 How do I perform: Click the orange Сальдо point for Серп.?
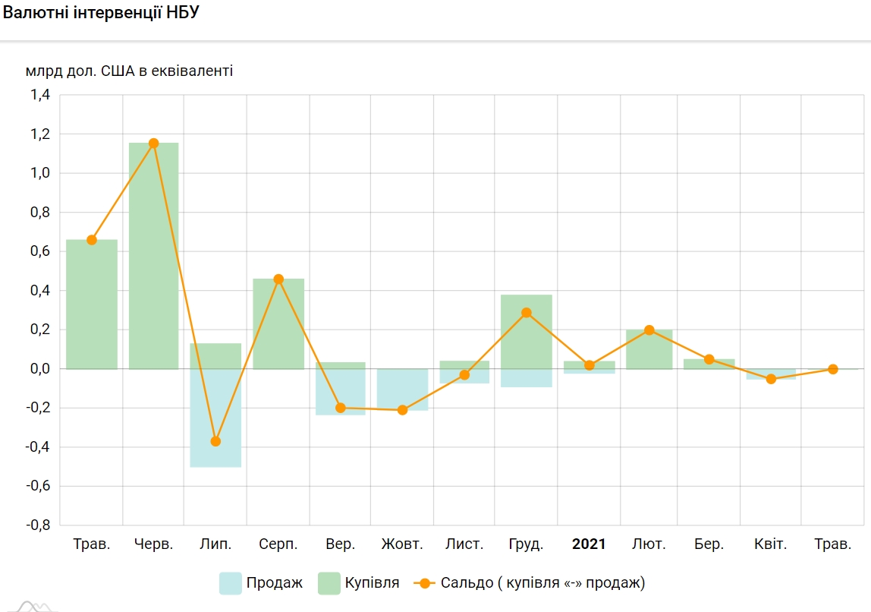pyautogui.click(x=278, y=279)
